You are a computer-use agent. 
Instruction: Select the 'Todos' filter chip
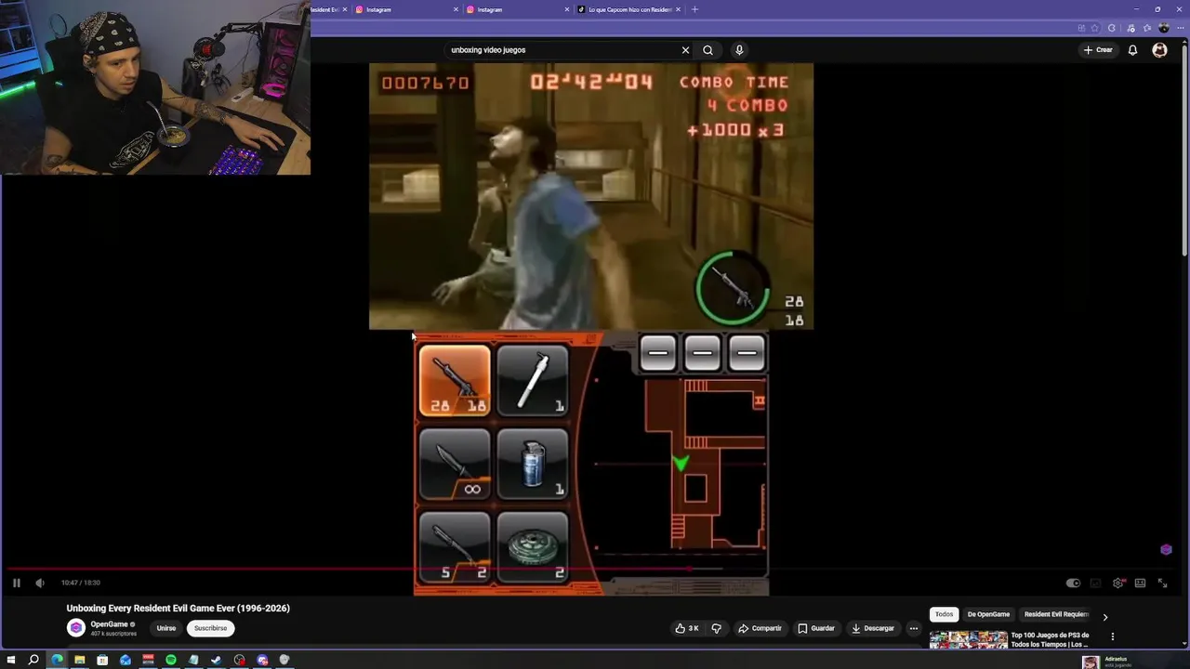[x=944, y=614]
